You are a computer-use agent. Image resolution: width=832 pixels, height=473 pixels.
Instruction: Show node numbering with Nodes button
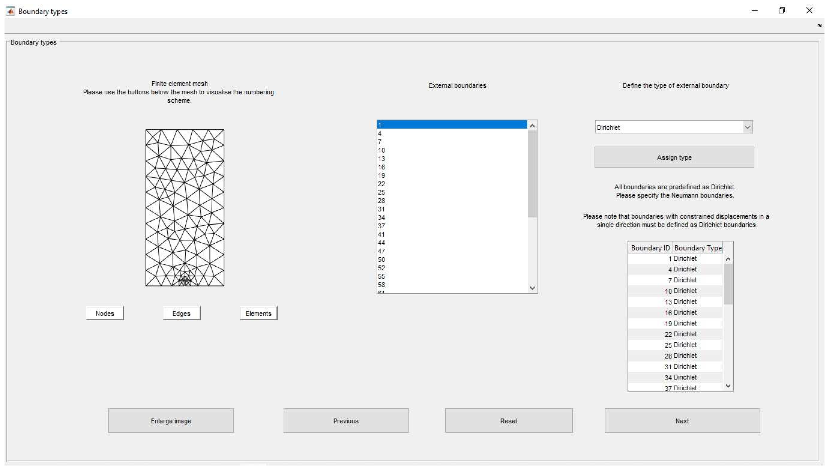pyautogui.click(x=105, y=313)
